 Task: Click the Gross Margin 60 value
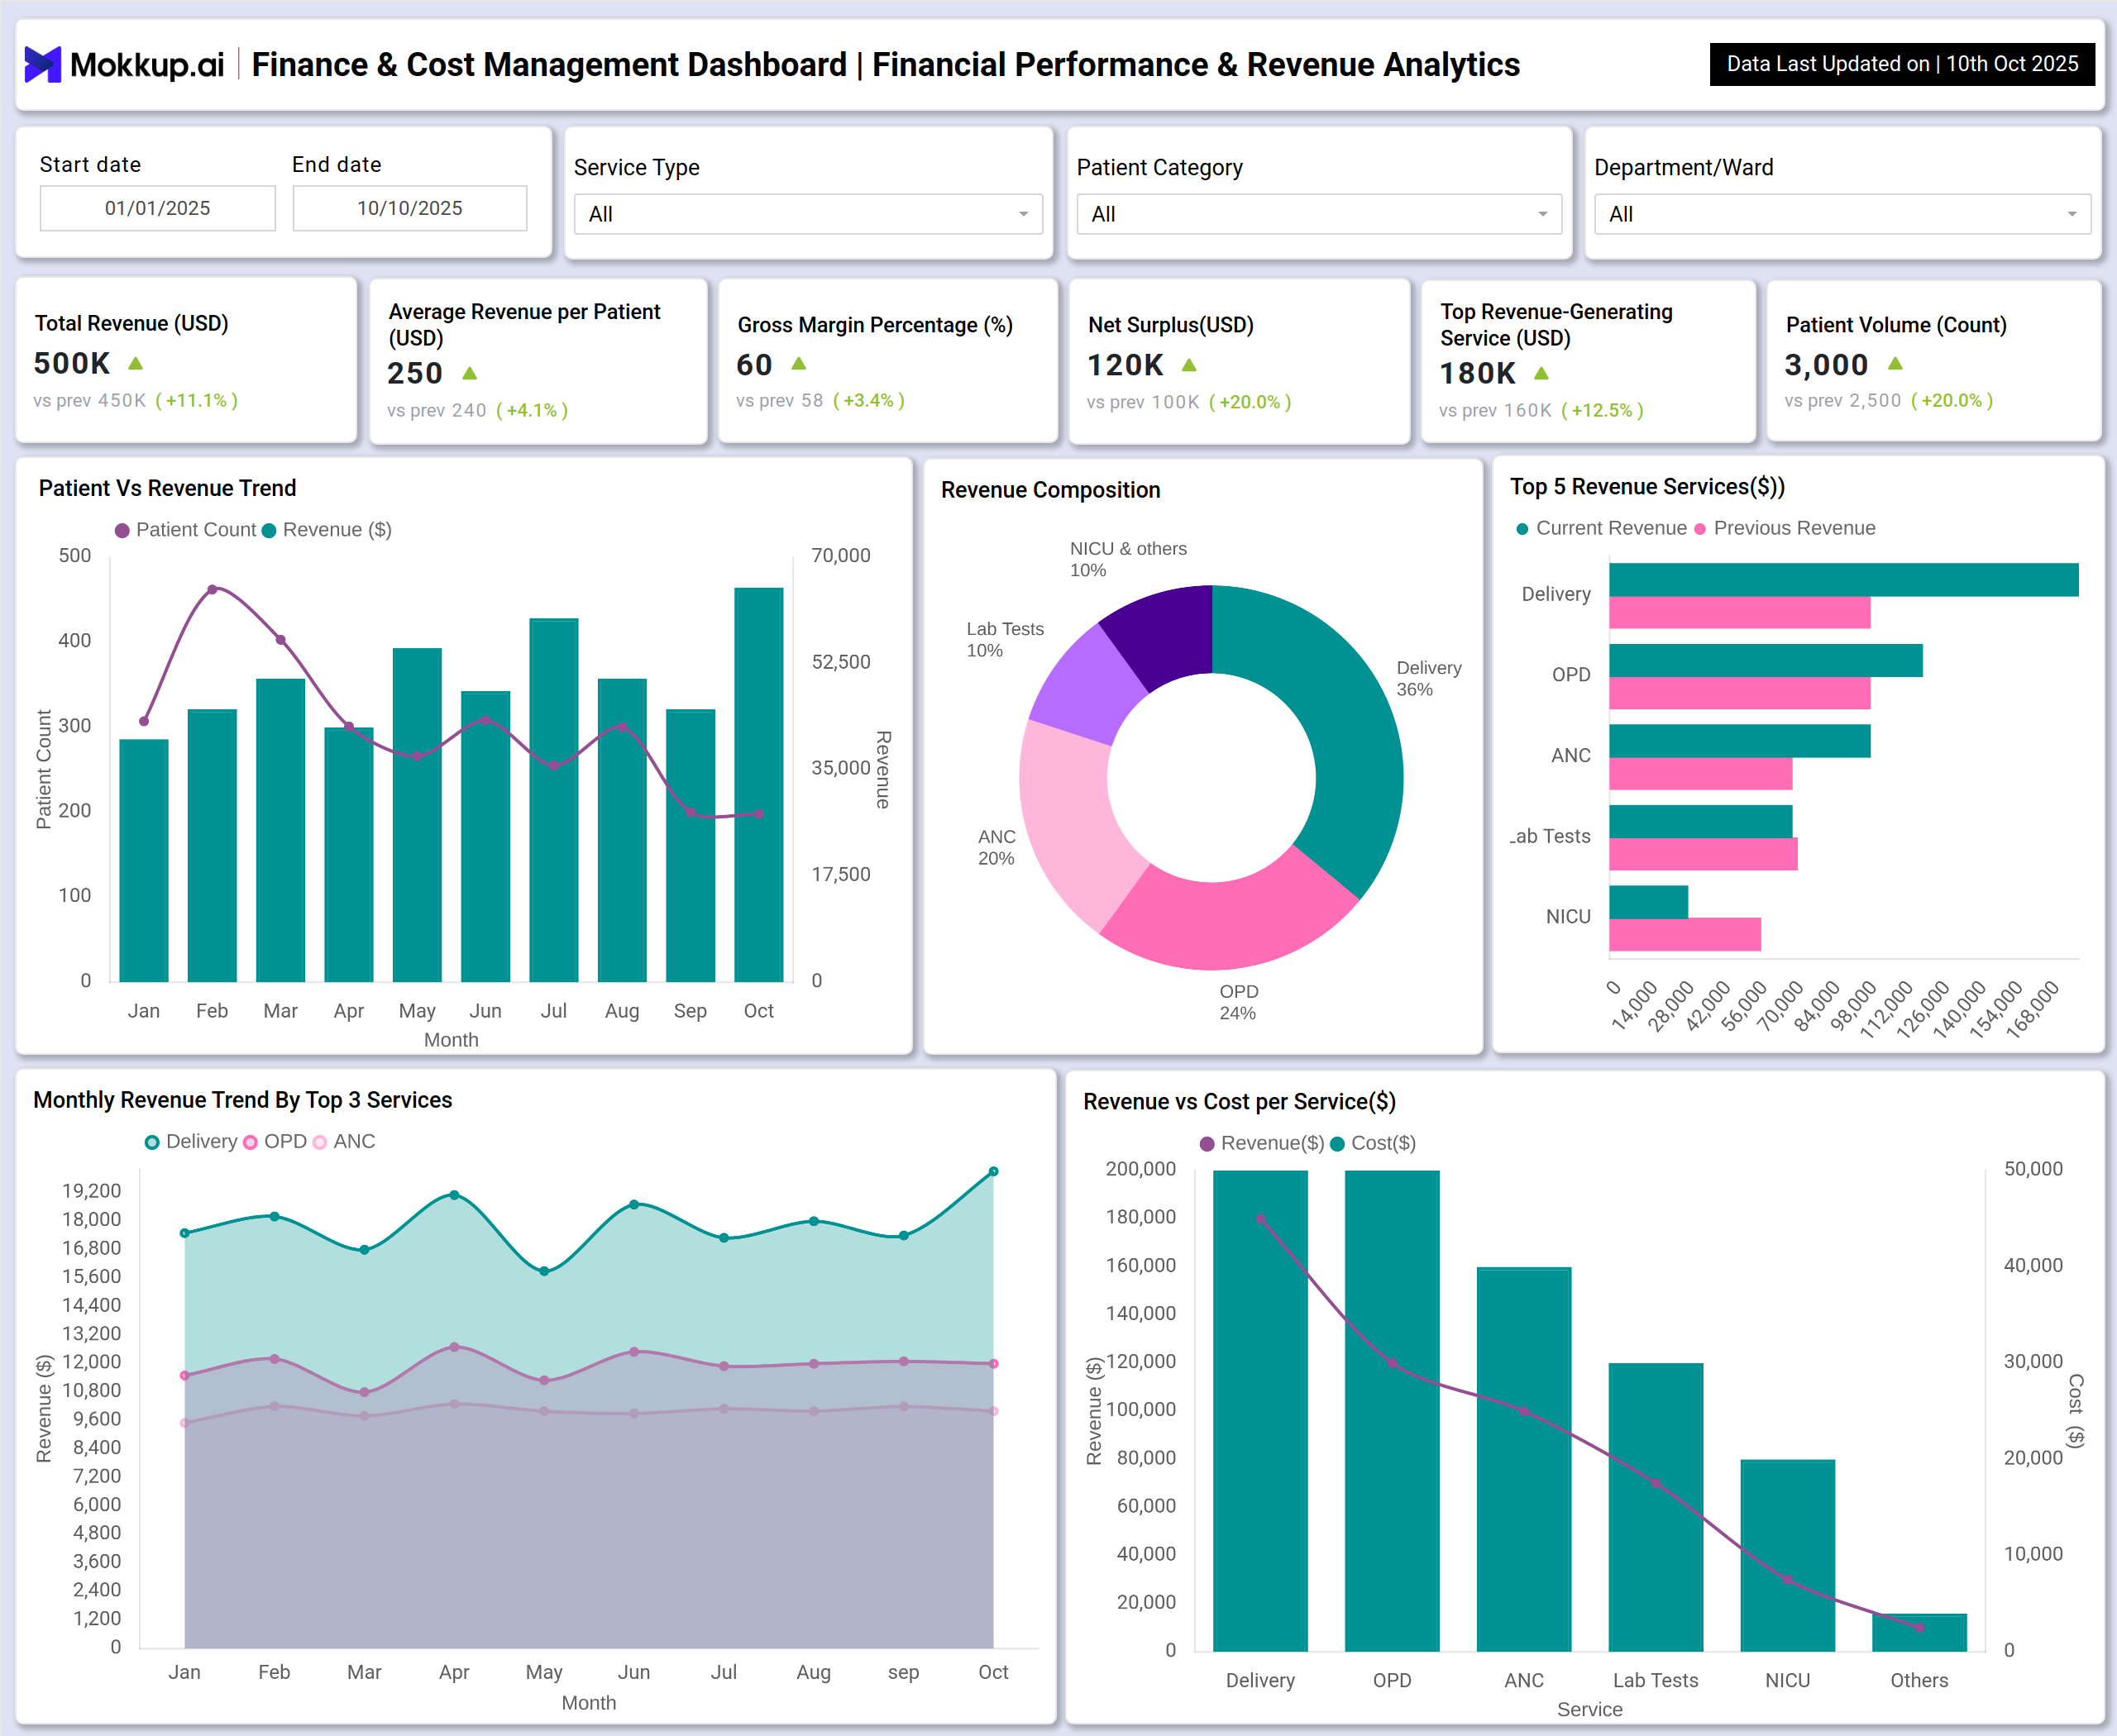coord(754,364)
